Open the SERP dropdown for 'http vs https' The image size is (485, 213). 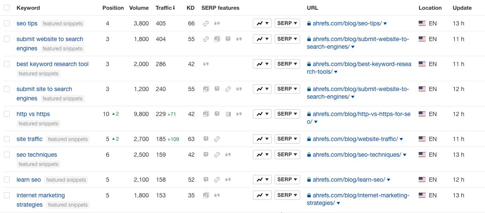pyautogui.click(x=287, y=114)
